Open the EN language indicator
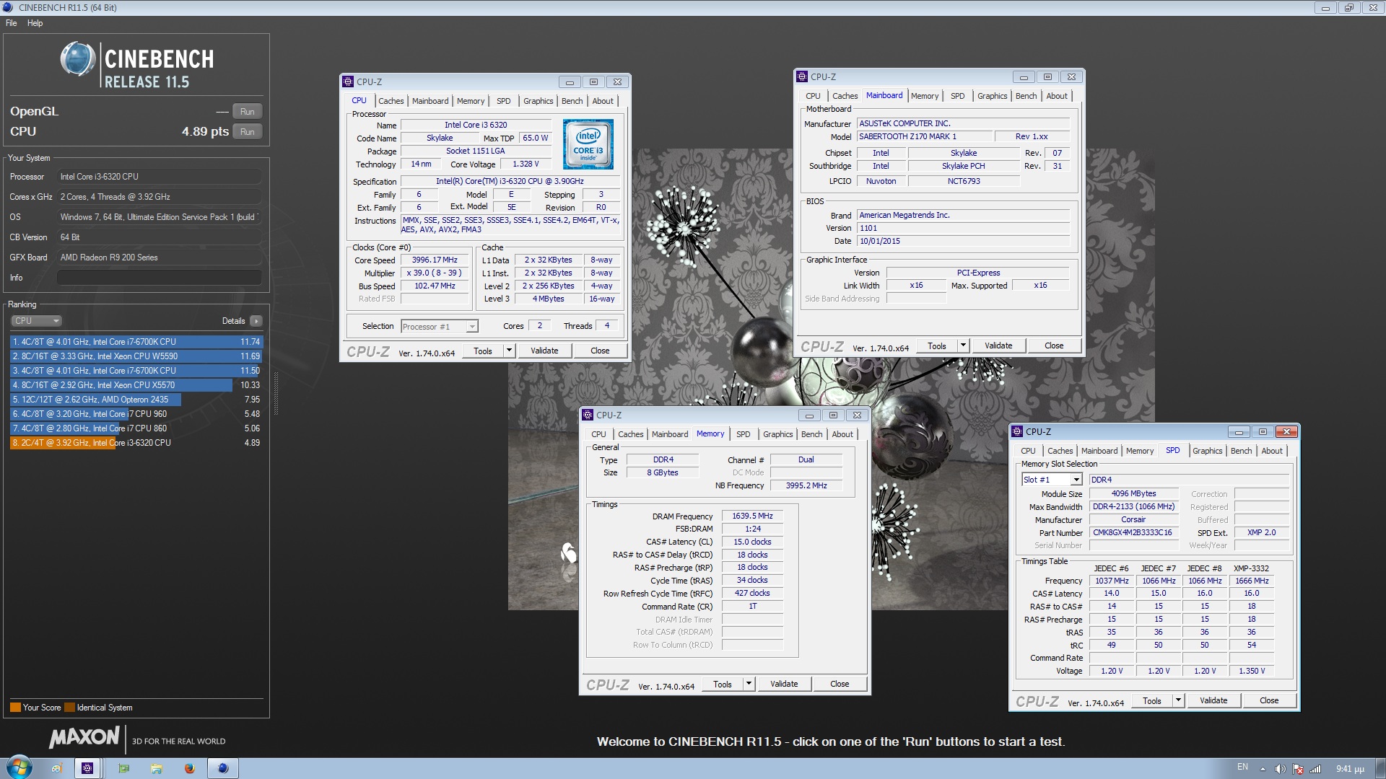The height and width of the screenshot is (779, 1386). (x=1242, y=767)
